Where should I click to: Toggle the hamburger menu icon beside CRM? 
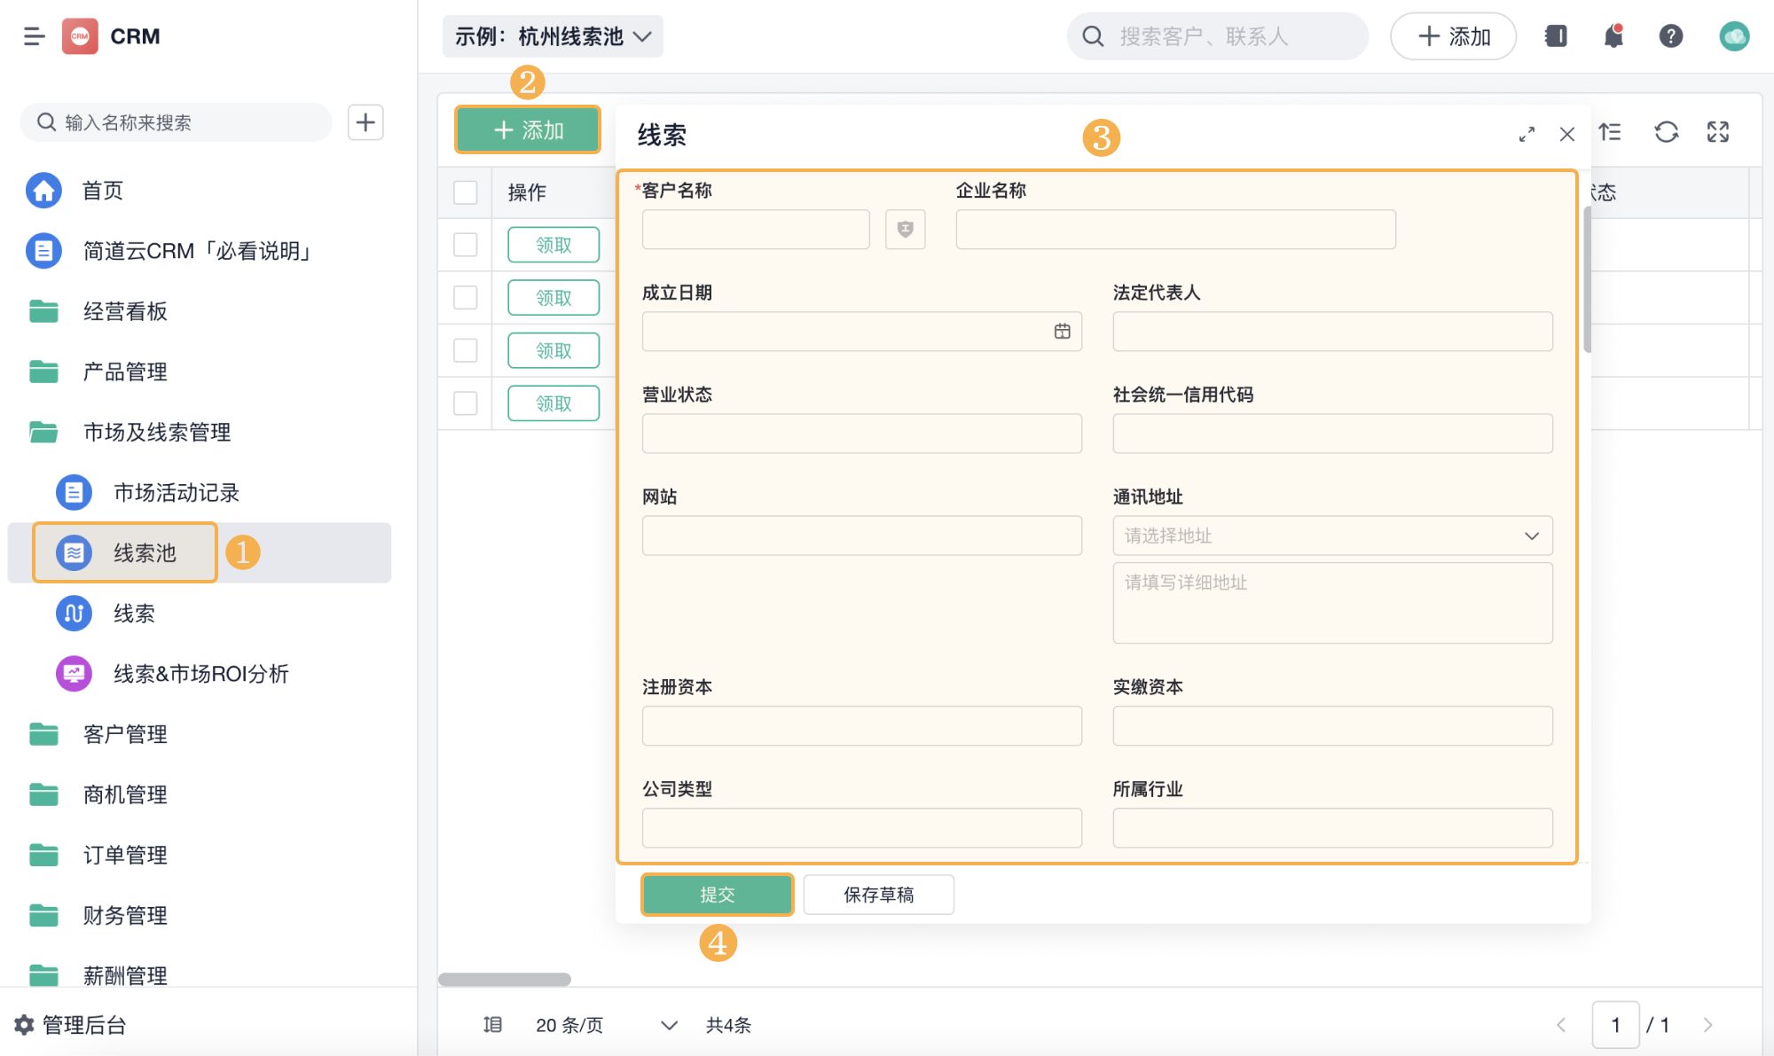[34, 36]
